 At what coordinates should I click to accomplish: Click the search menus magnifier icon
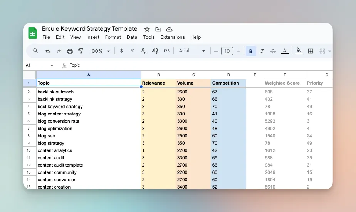[35, 51]
